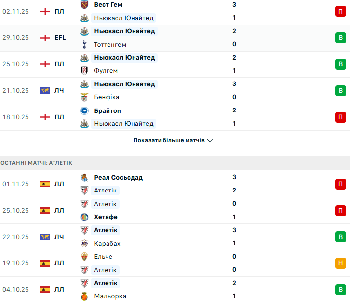Click the West Ham club crest icon
The image size is (350, 302).
point(84,4)
